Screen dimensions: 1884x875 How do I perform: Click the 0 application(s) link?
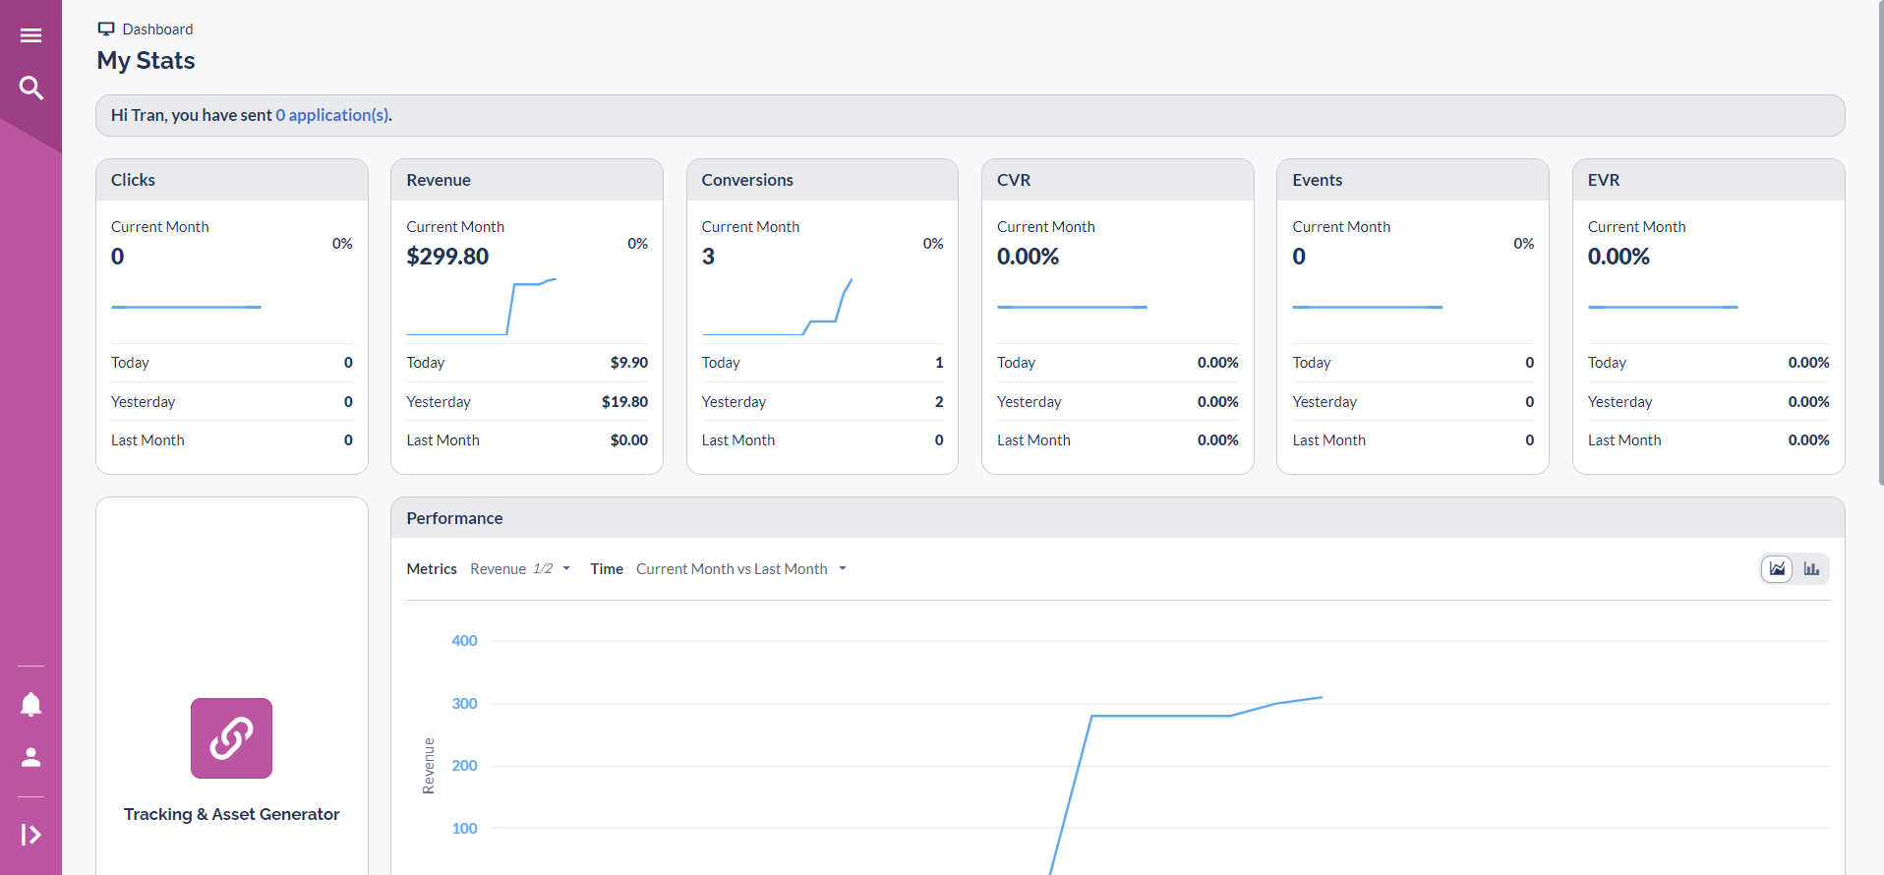(x=332, y=115)
